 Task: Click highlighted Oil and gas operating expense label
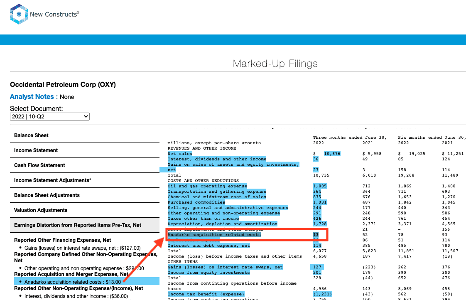point(207,186)
